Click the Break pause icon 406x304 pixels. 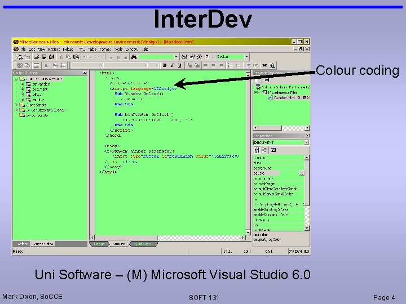tap(118, 57)
